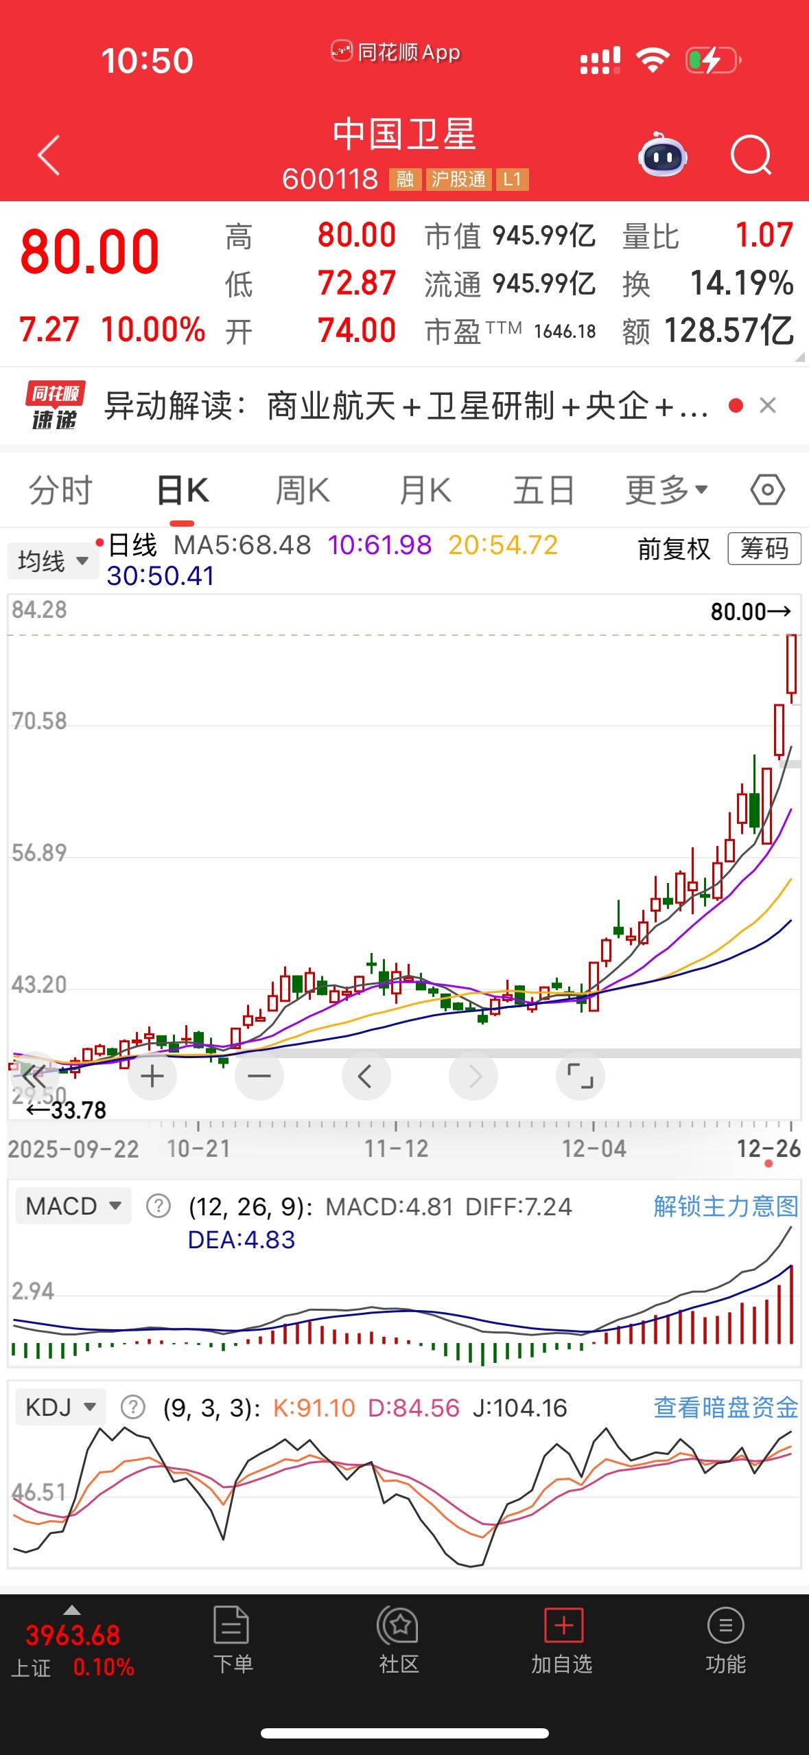Expand the 上证 index bar arrow
809x1755 pixels.
(72, 1611)
